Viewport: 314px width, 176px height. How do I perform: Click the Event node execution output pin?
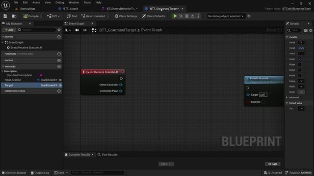[x=121, y=78]
